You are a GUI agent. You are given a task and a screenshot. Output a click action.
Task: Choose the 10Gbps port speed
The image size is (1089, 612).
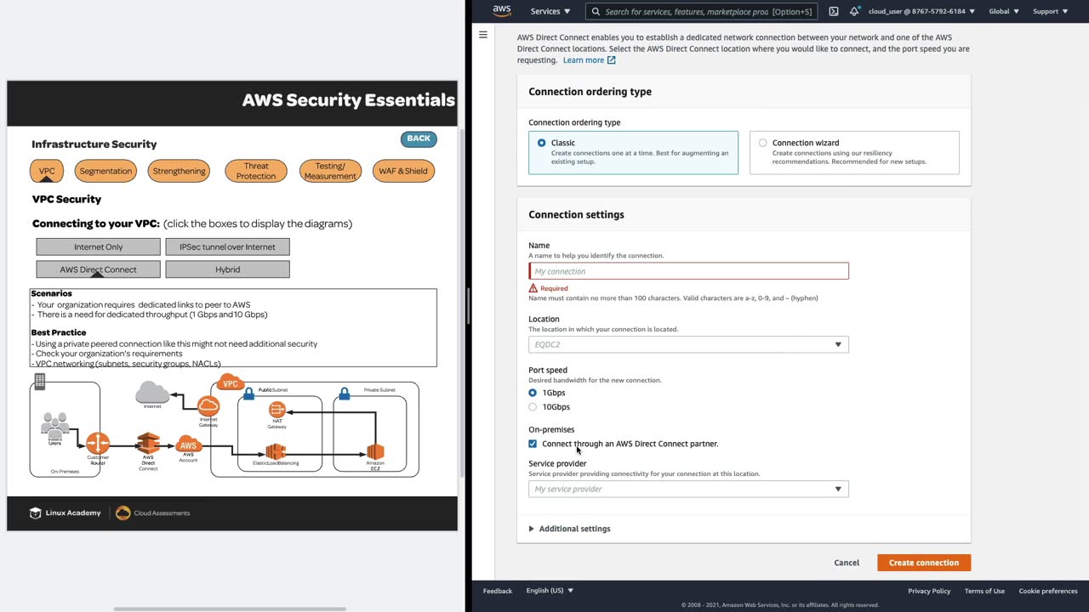coord(533,407)
